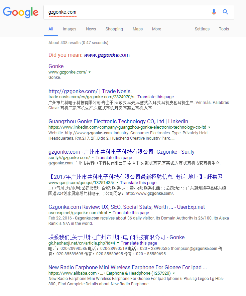The height and width of the screenshot is (296, 246).
Task: Open search Settings
Action: 202,29
